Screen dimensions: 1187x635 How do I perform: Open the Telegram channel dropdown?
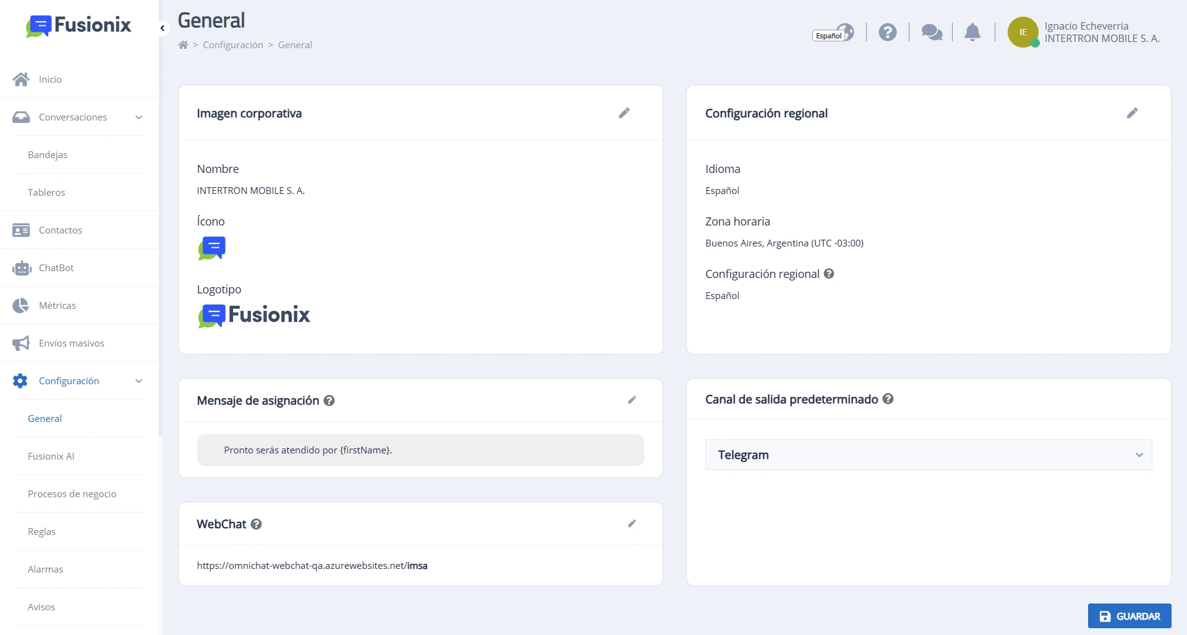[929, 455]
